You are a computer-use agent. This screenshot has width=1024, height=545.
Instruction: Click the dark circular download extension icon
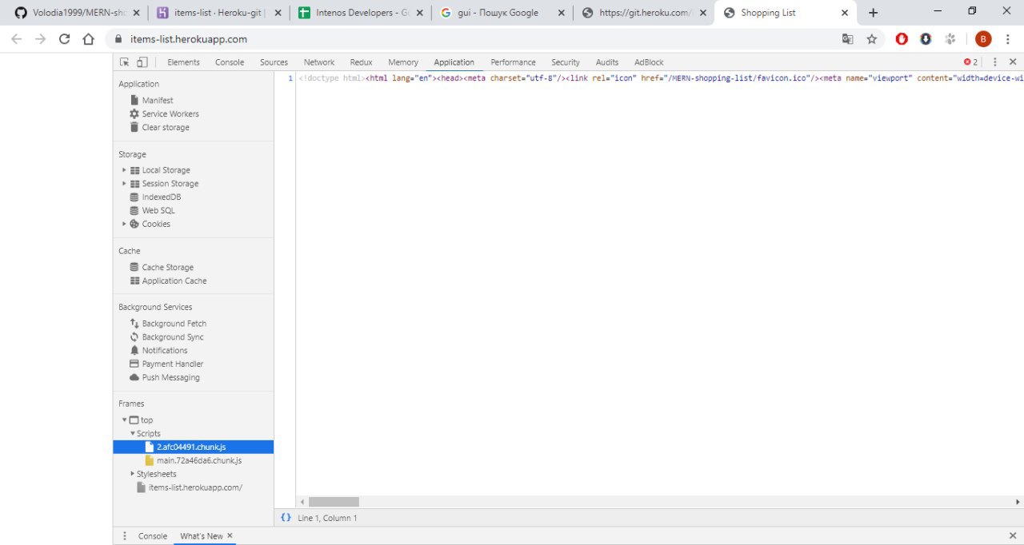tap(926, 39)
